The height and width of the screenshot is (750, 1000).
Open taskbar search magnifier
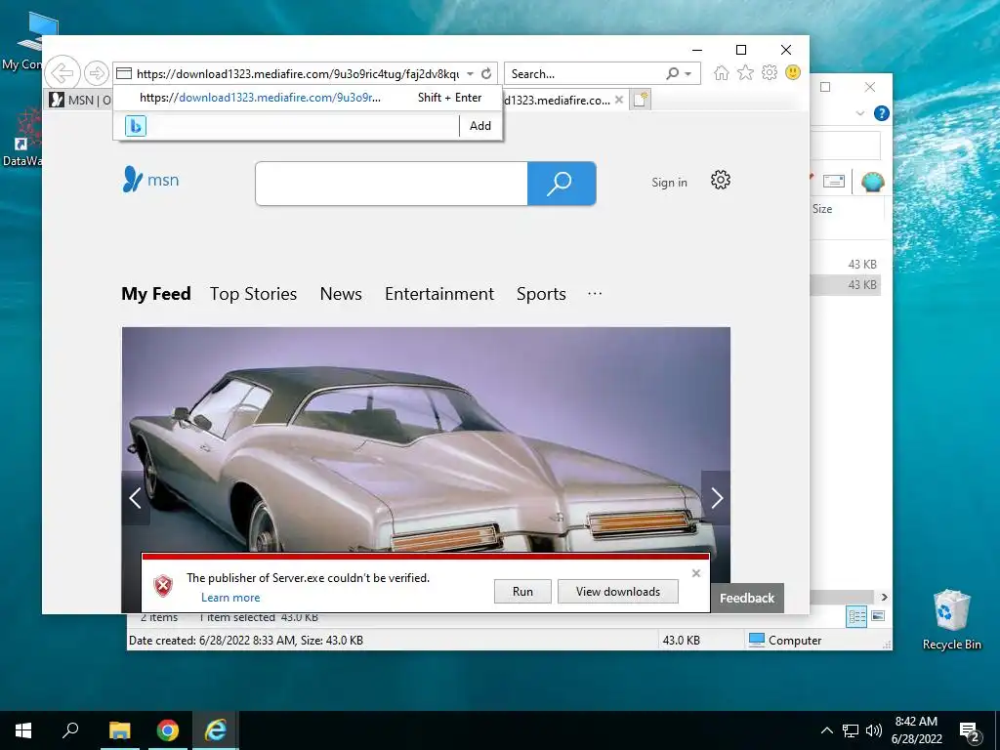point(70,730)
